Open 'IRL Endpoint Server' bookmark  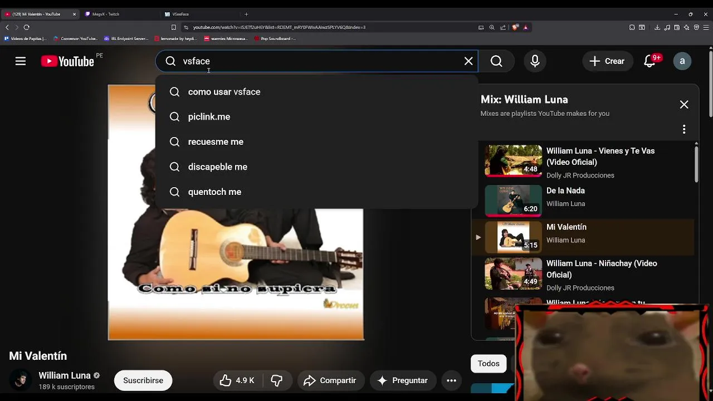(126, 39)
